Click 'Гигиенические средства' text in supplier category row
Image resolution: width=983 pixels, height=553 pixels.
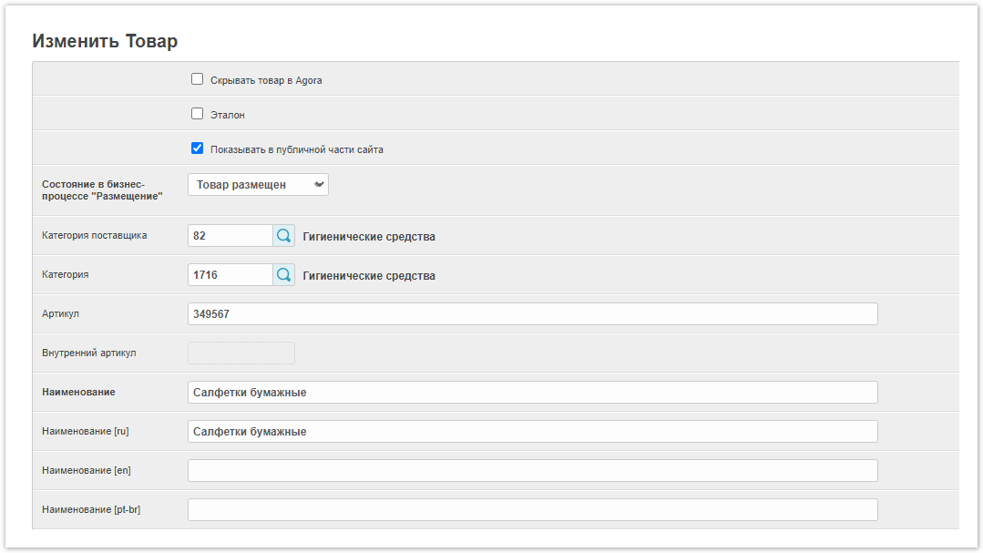pyautogui.click(x=369, y=237)
